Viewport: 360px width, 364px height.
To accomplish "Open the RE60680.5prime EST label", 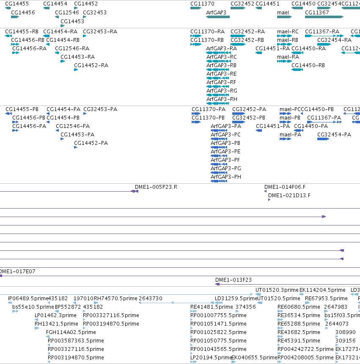I will [299, 307].
